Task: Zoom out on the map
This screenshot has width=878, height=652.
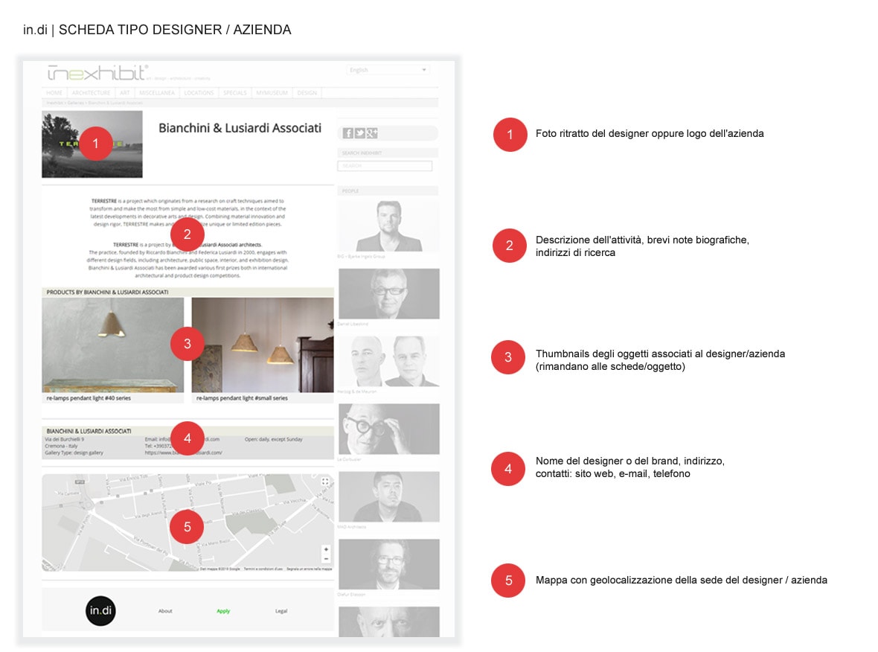Action: (x=326, y=559)
